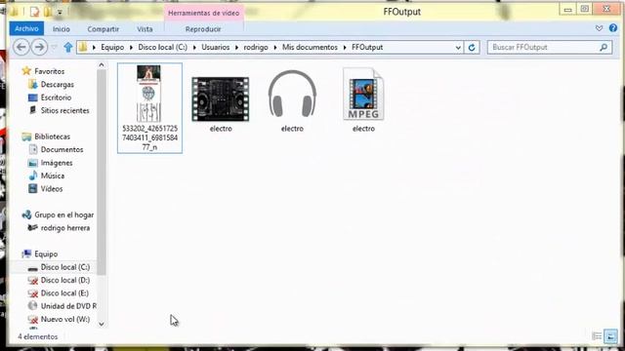Collapse the ribbon with the chevron arrow

[599, 28]
